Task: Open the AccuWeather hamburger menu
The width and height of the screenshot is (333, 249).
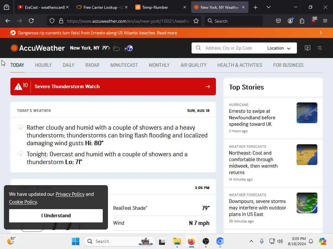Action: (x=320, y=48)
